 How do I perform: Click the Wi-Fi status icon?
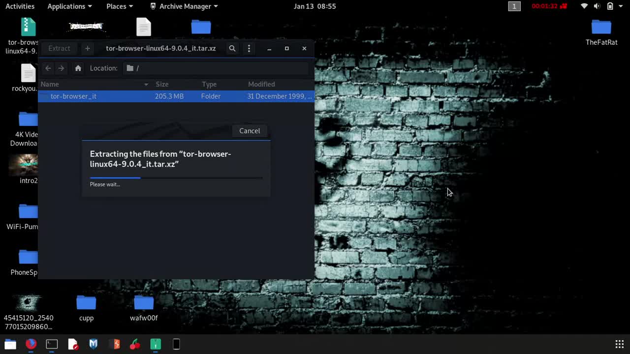[584, 6]
